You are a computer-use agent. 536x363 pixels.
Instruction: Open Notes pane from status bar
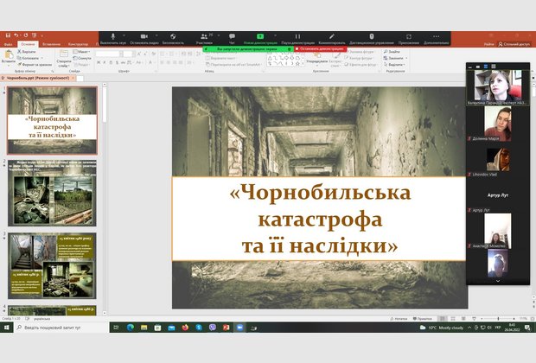click(399, 319)
